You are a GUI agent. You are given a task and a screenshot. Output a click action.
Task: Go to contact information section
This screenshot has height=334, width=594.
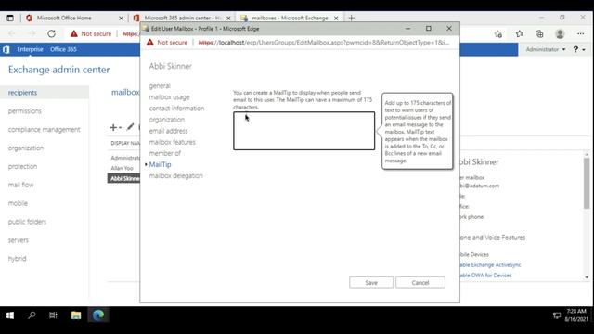(176, 109)
